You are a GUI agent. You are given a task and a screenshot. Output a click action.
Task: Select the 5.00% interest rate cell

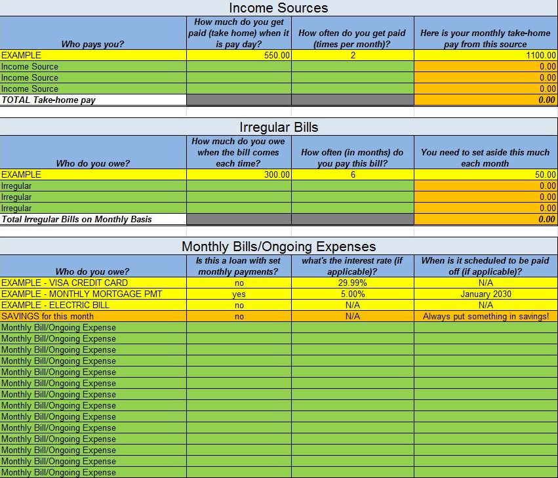point(353,294)
